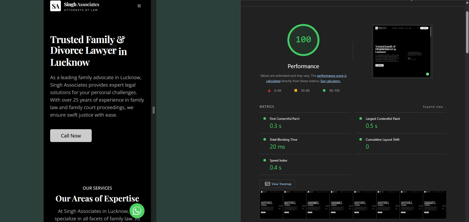This screenshot has width=469, height=222.
Task: Open the See calculator link
Action: [x=330, y=81]
